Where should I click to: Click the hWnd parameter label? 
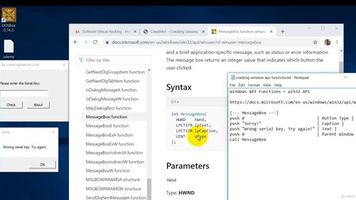pos(171,180)
